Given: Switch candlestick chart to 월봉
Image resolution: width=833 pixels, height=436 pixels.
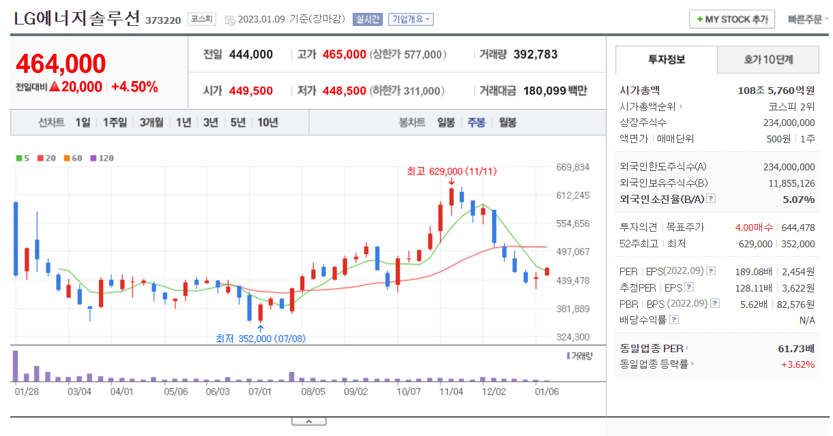Looking at the screenshot, I should [x=508, y=123].
